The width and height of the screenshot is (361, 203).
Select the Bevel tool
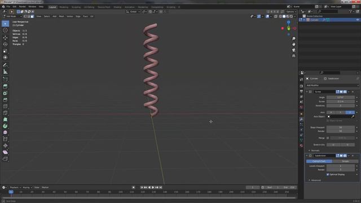click(x=5, y=100)
